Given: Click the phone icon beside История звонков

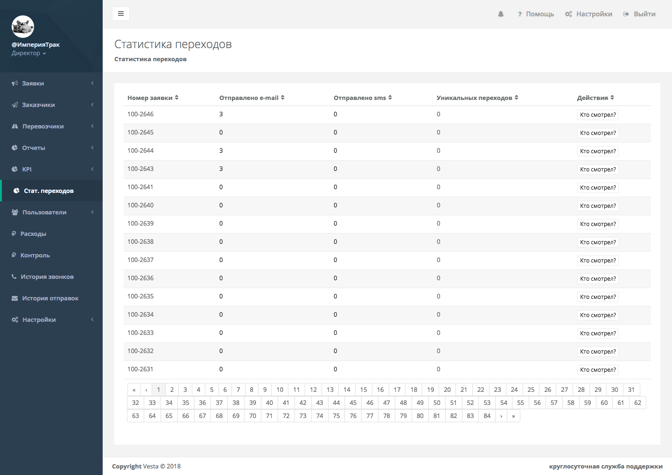Looking at the screenshot, I should [14, 277].
